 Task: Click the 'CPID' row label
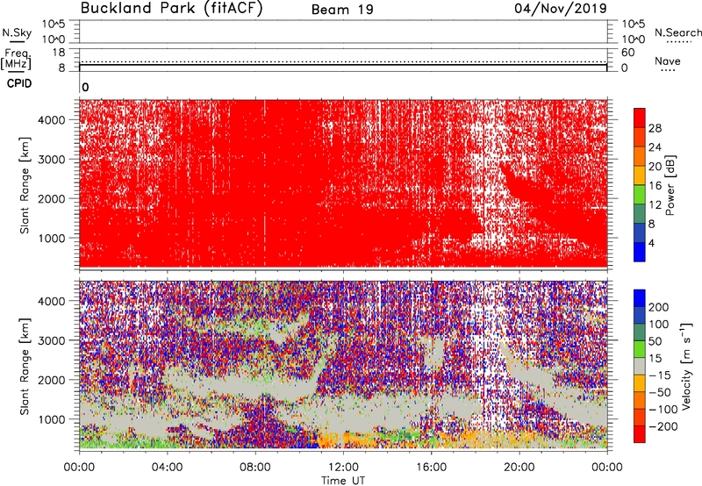point(19,83)
